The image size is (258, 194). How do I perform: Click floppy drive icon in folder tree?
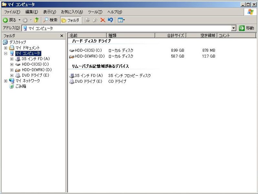[x=17, y=59]
